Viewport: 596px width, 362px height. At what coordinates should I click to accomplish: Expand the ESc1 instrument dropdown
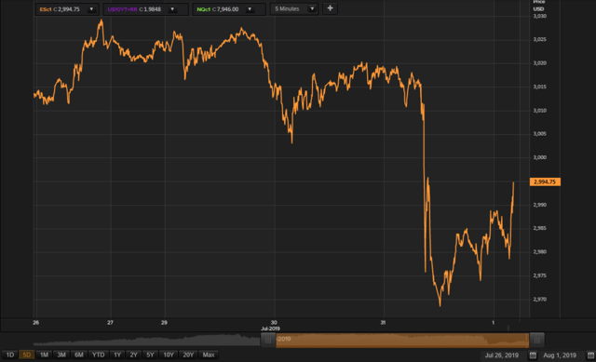click(91, 9)
